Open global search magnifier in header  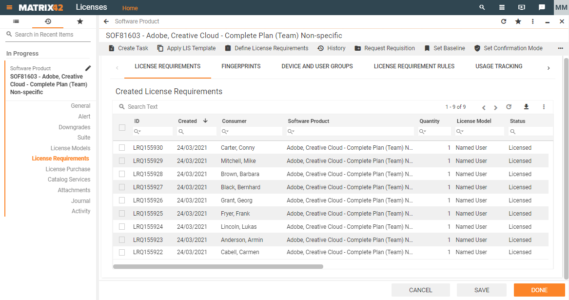[x=482, y=7]
